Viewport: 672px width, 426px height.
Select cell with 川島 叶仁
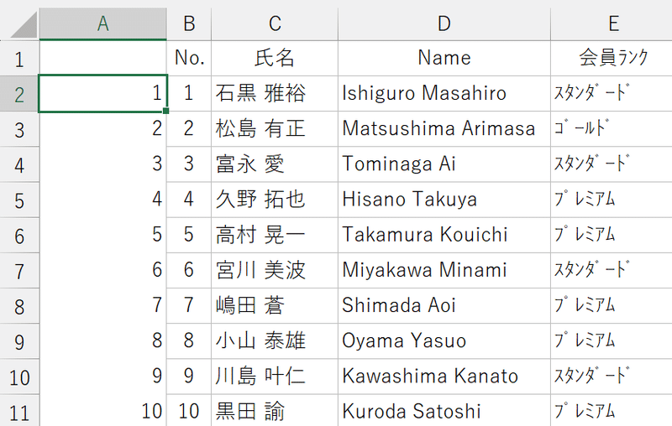[x=275, y=377]
